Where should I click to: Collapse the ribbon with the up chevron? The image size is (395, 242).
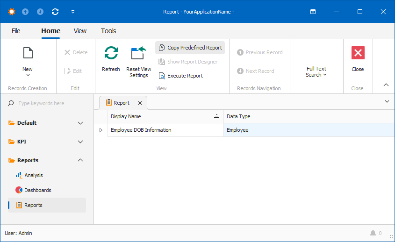point(386,85)
